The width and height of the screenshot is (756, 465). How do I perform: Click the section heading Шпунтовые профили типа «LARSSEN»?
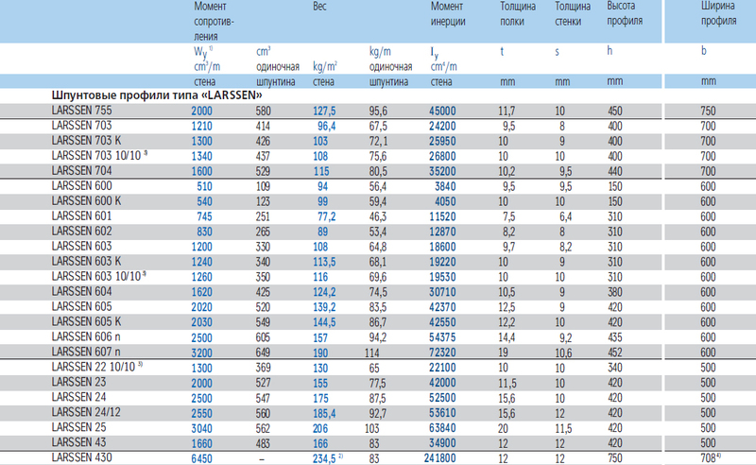click(157, 95)
